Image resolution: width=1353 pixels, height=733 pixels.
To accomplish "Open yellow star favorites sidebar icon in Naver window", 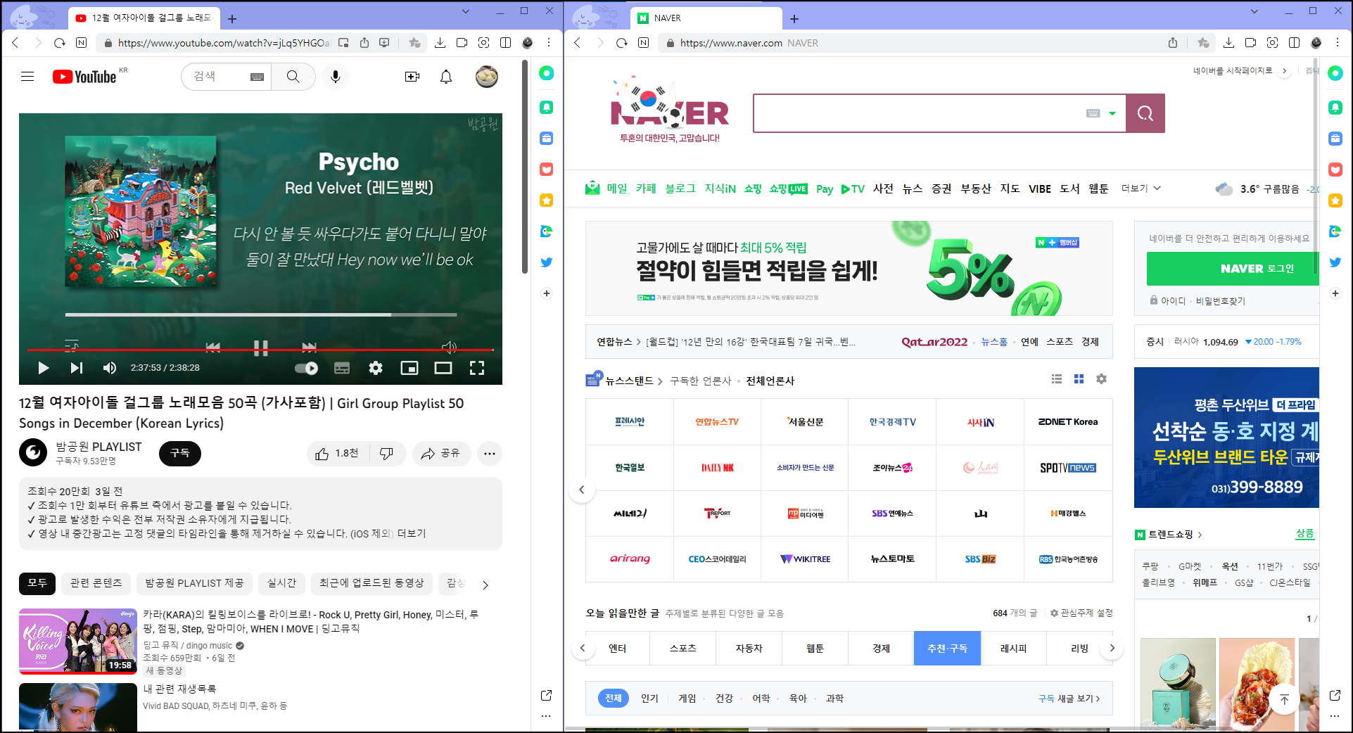I will [1335, 200].
